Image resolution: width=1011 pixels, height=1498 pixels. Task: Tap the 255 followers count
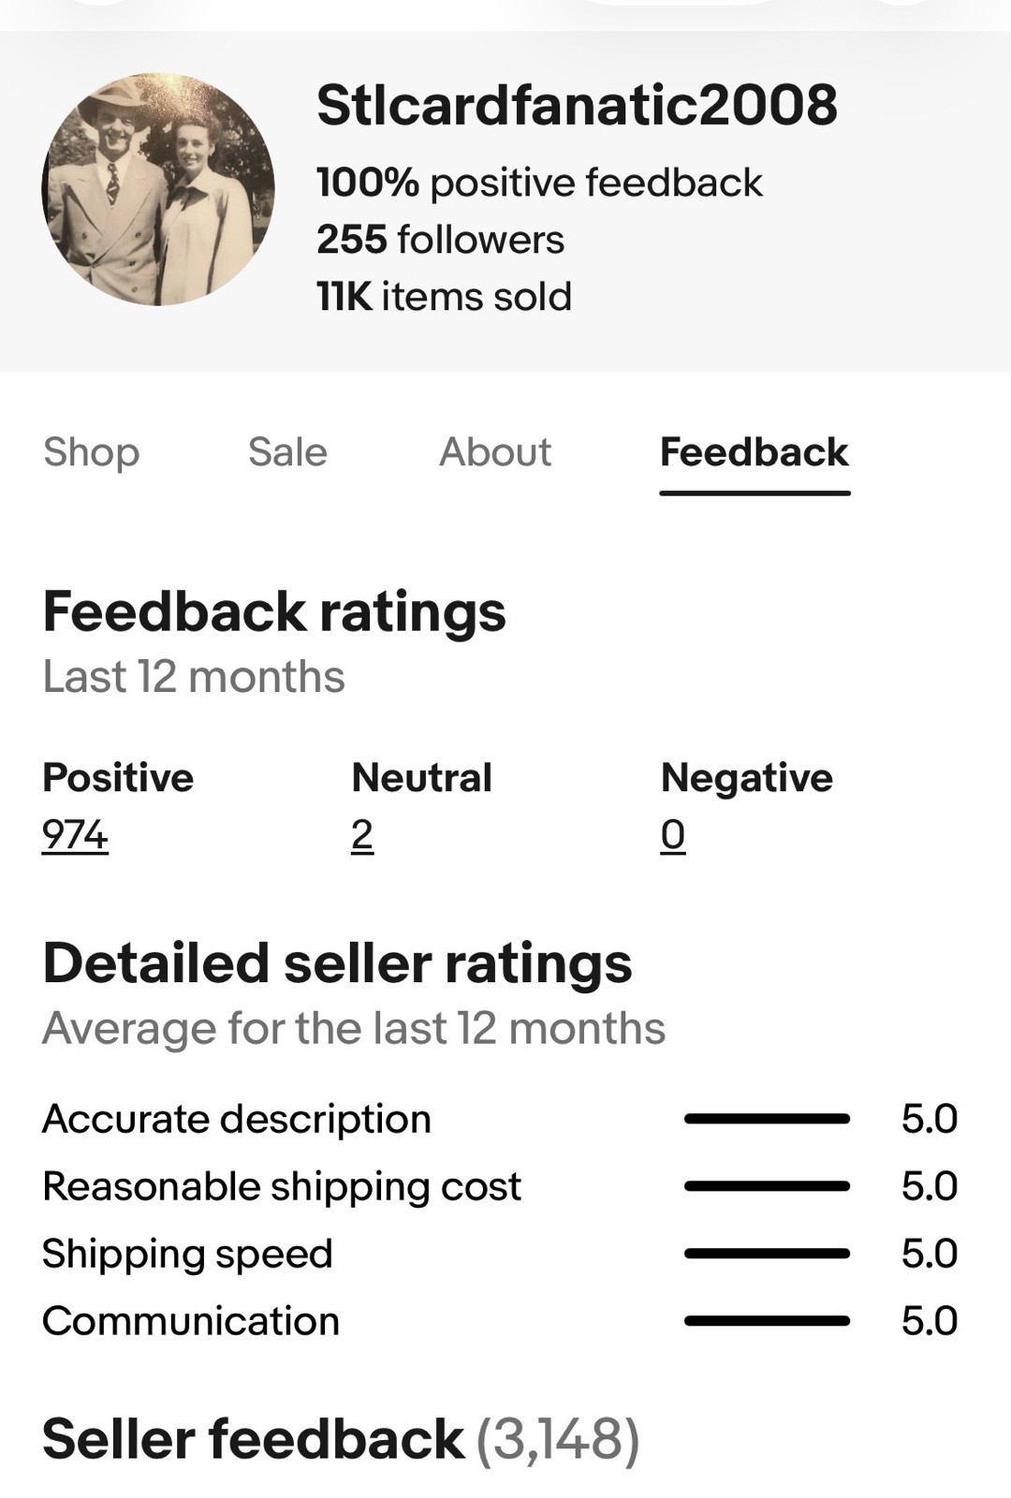click(x=440, y=240)
